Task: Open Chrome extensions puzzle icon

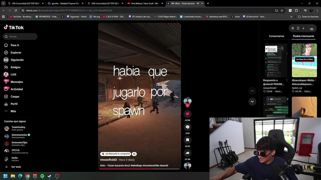Action: pyautogui.click(x=296, y=10)
